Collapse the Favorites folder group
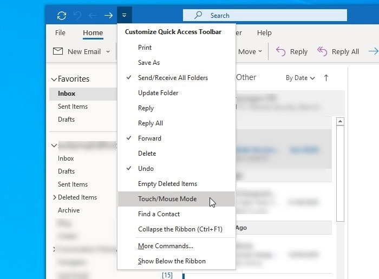 click(x=54, y=79)
